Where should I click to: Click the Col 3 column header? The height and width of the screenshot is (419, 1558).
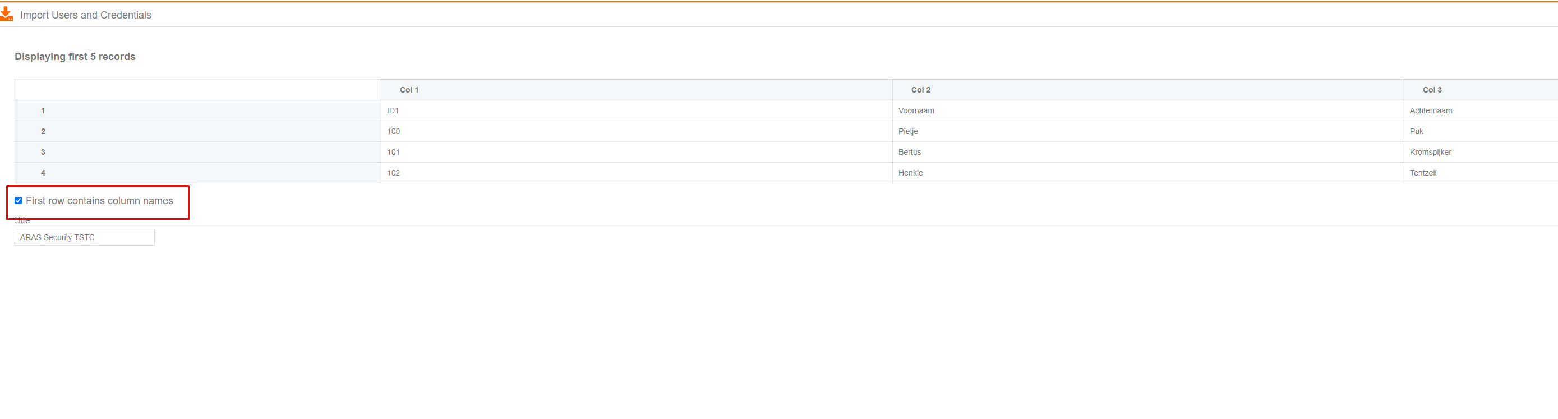tap(1481, 90)
